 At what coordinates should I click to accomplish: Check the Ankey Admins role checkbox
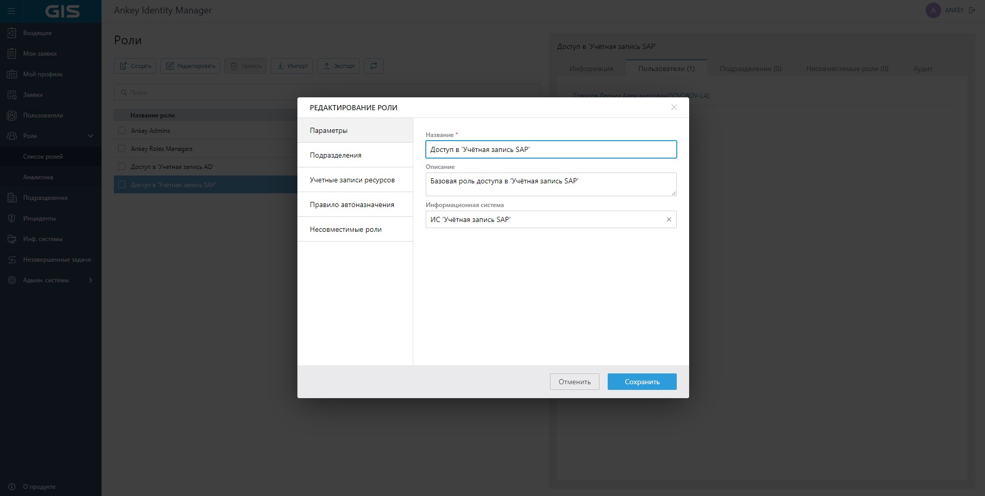pos(122,131)
